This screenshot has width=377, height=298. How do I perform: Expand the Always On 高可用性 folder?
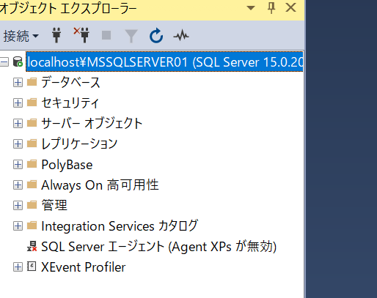pos(18,185)
